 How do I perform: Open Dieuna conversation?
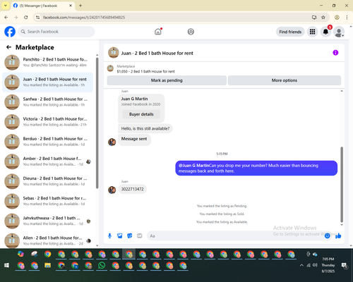(x=47, y=181)
